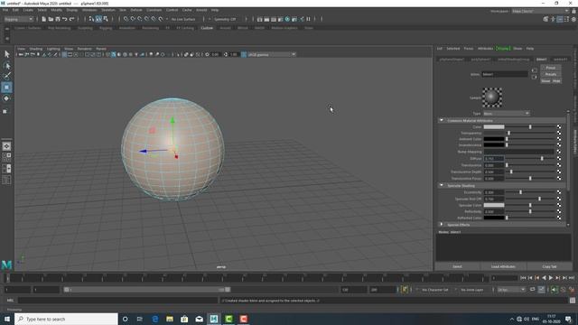Open Camtasia green taskbar icon

[x=228, y=319]
